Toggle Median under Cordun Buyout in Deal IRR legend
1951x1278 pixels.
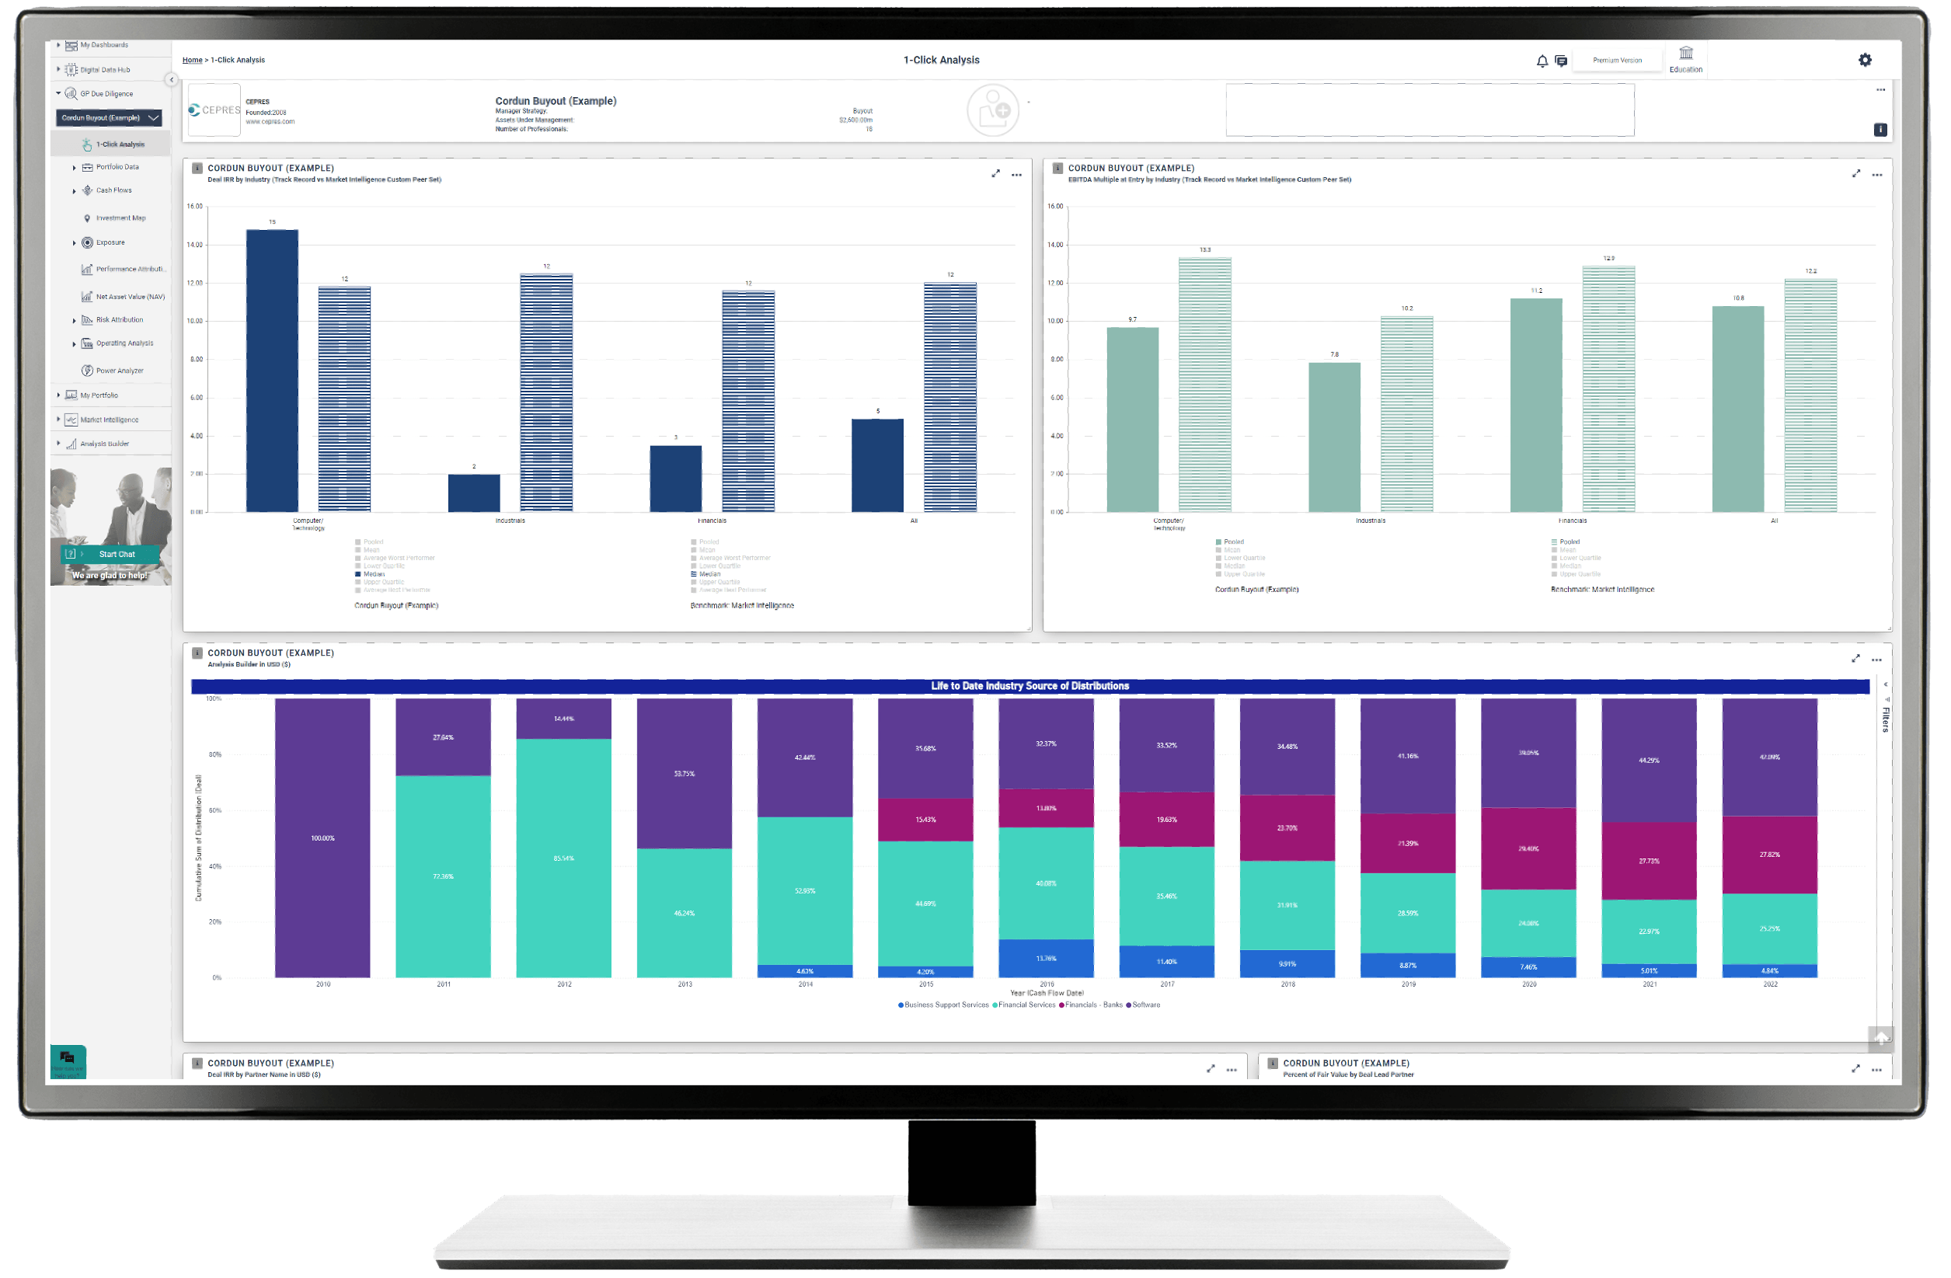[x=370, y=574]
